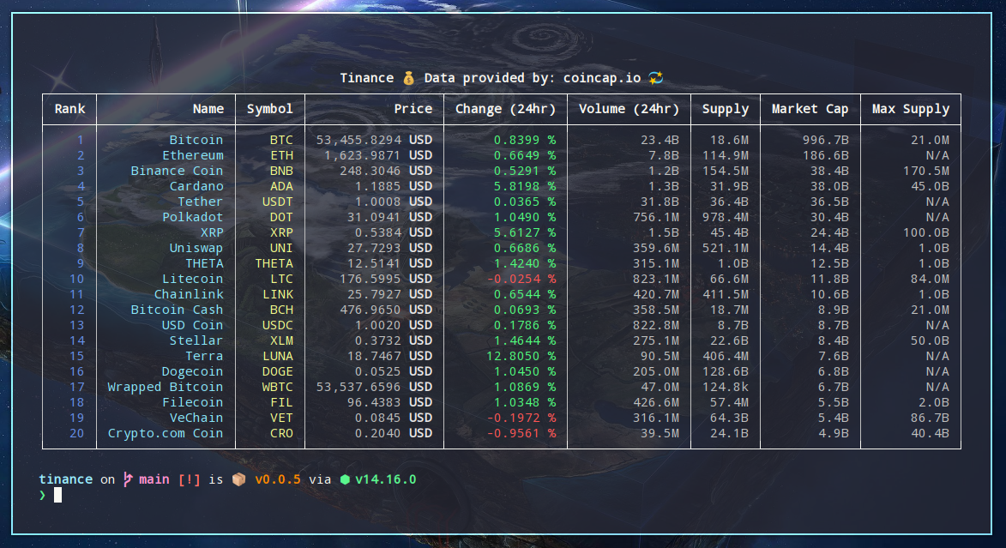Image resolution: width=1006 pixels, height=548 pixels.
Task: Click the green prompt arrow symbol
Action: coord(42,495)
